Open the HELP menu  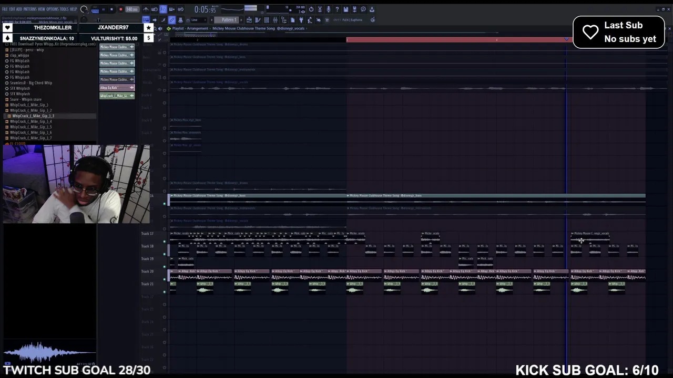[x=73, y=9]
